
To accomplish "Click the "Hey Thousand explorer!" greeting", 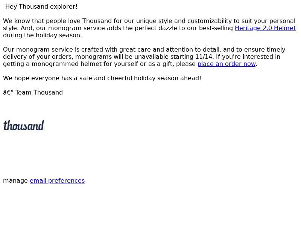I will [x=41, y=7].
